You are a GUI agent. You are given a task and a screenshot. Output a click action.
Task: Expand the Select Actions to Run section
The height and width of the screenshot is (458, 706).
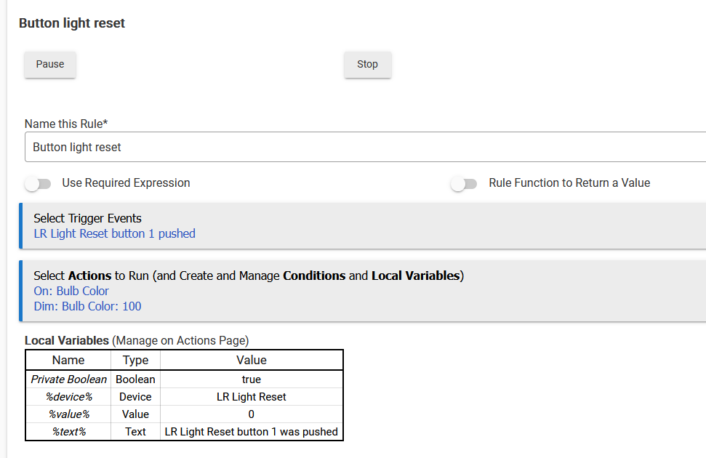(x=249, y=276)
